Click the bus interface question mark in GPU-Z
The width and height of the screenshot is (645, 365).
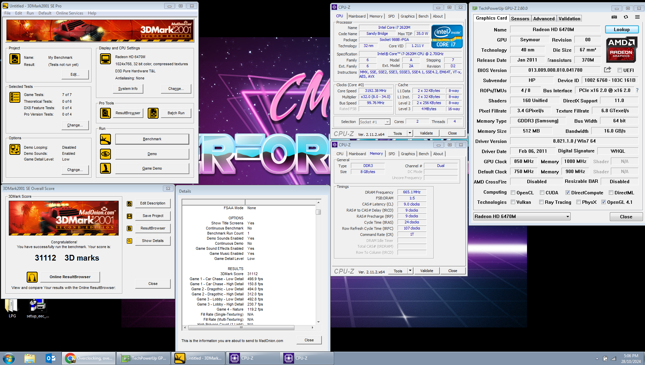point(637,90)
